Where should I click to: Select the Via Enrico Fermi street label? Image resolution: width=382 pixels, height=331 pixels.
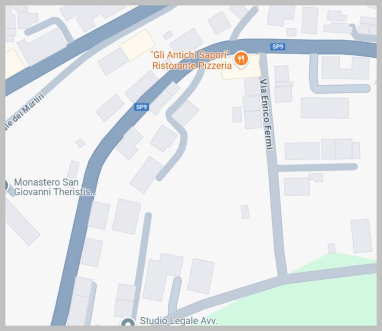(266, 114)
